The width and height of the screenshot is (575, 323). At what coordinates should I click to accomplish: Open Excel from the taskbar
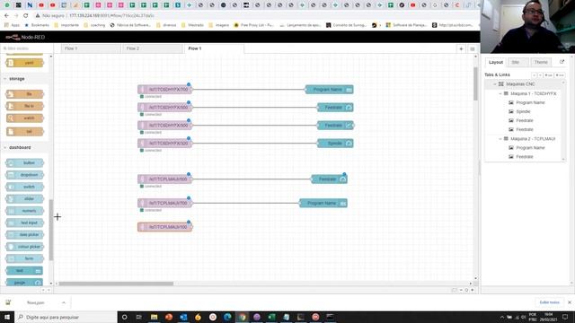(x=271, y=317)
